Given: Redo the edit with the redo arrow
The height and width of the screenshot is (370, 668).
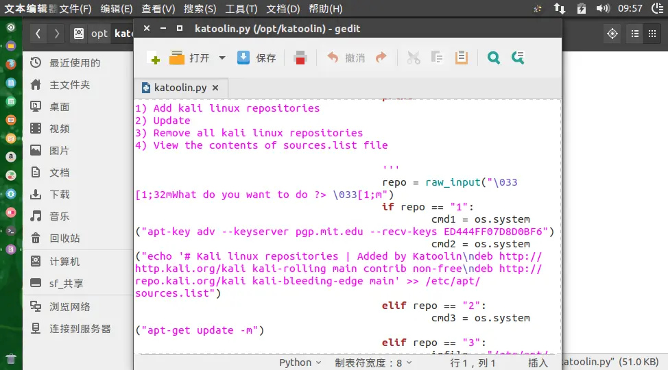Looking at the screenshot, I should point(381,58).
